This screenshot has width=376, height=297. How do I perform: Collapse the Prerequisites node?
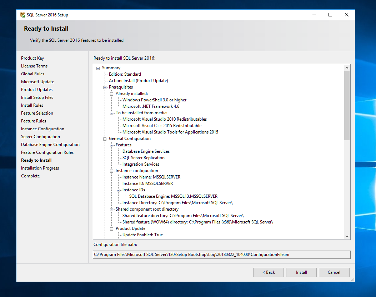tap(105, 87)
